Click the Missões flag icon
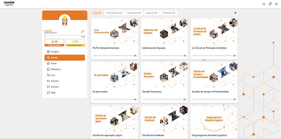The width and height of the screenshot is (281, 139). 48,87
